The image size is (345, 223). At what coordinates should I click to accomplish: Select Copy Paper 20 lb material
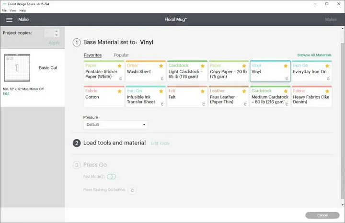tap(229, 71)
